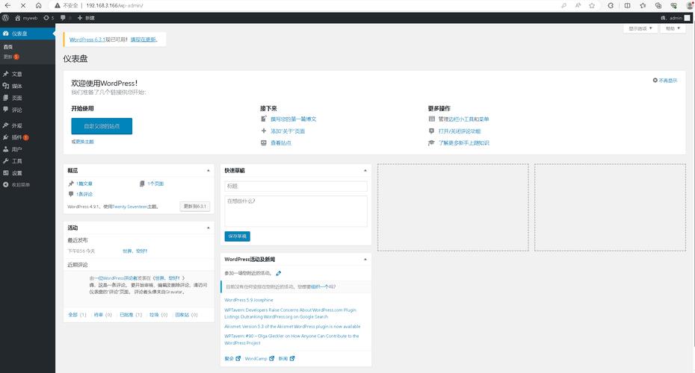This screenshot has height=373, width=695.
Task: Click the quick draft 标题 title field
Action: click(x=296, y=186)
